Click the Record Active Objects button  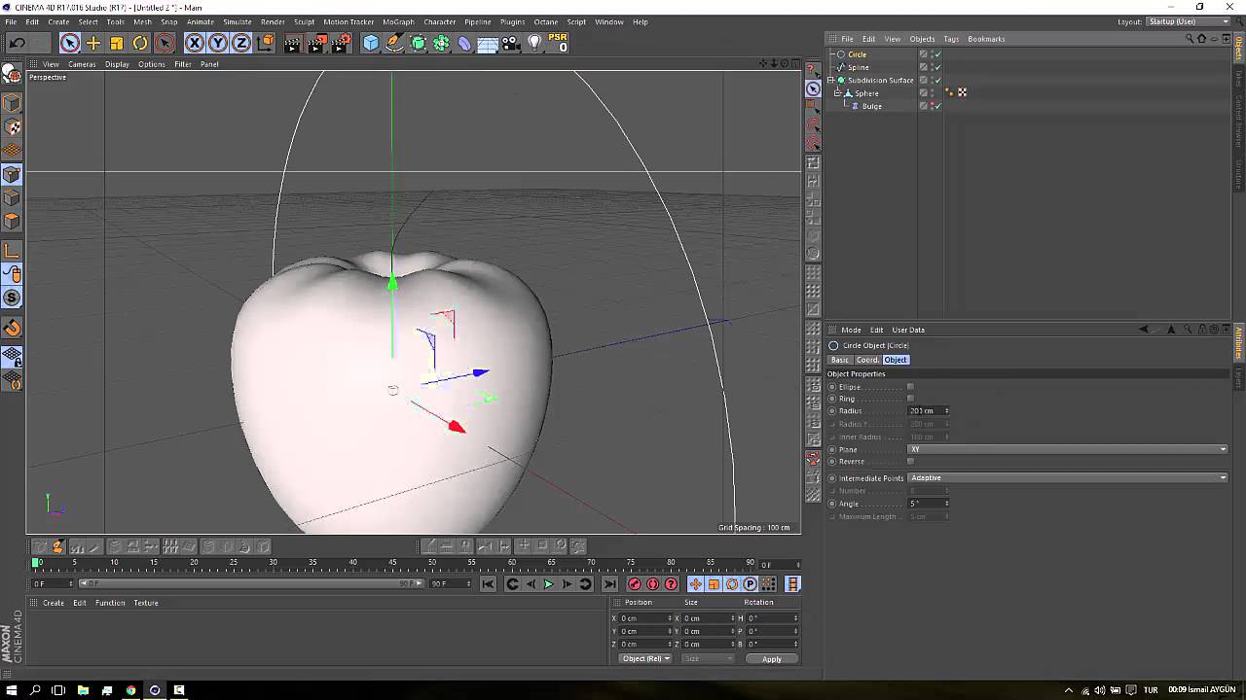635,584
